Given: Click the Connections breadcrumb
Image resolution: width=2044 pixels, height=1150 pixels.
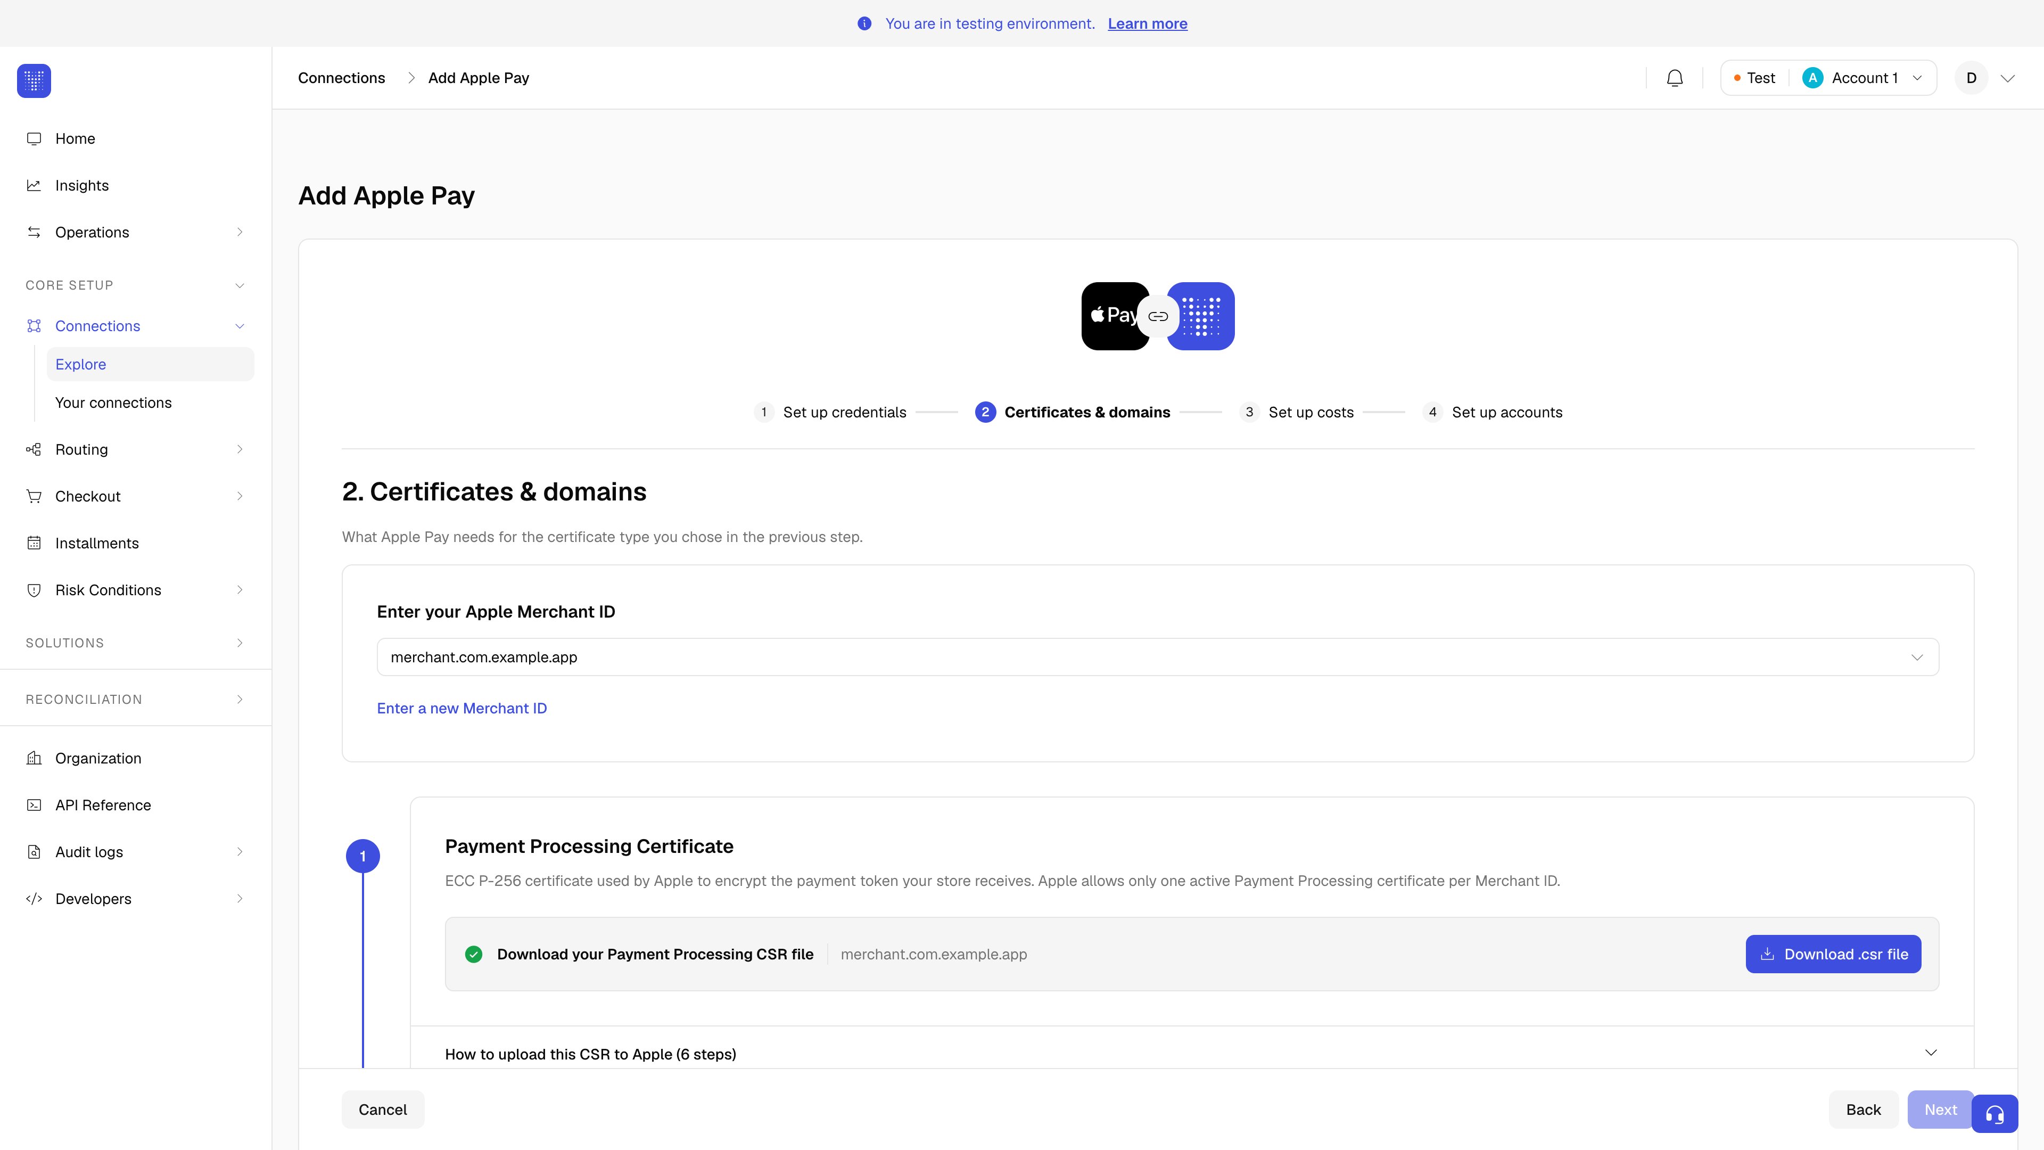Looking at the screenshot, I should (x=341, y=78).
